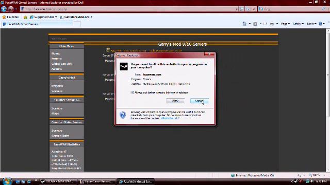330x185 pixels.
Task: Open a new blank tab
Action: (77, 24)
